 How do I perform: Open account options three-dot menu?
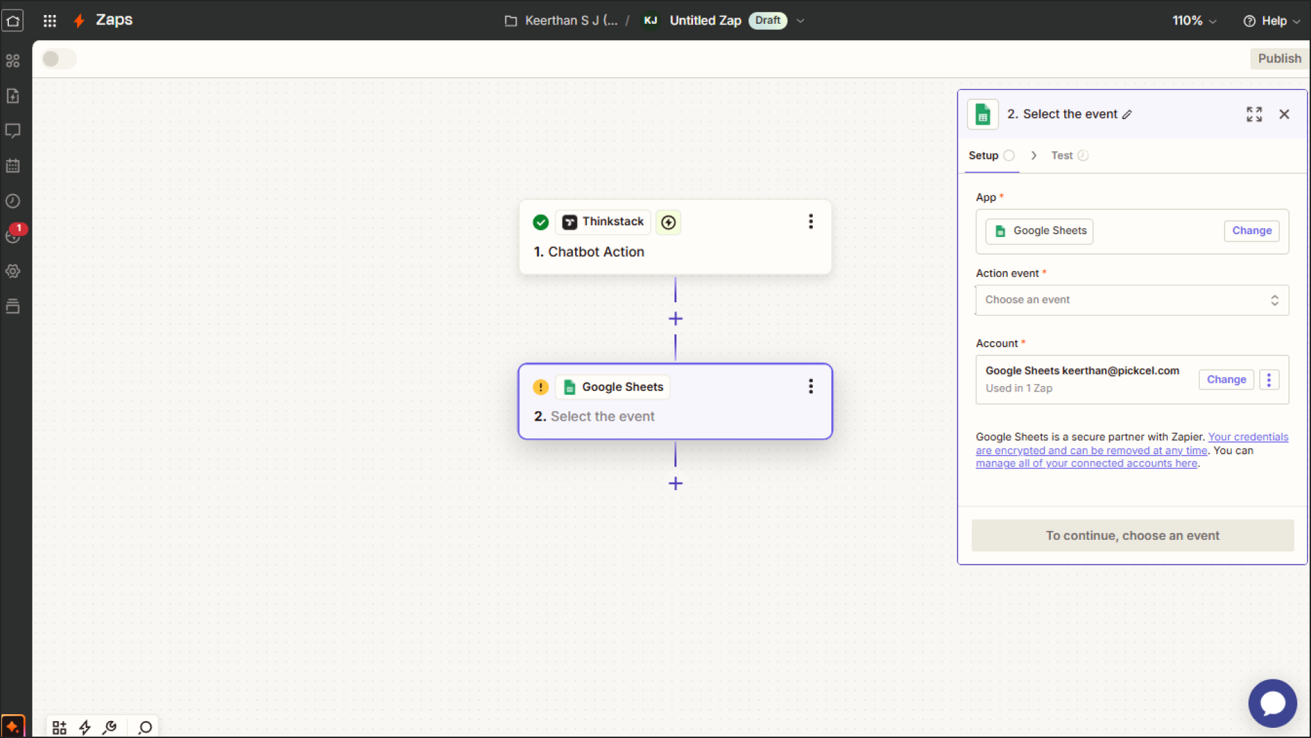tap(1269, 380)
